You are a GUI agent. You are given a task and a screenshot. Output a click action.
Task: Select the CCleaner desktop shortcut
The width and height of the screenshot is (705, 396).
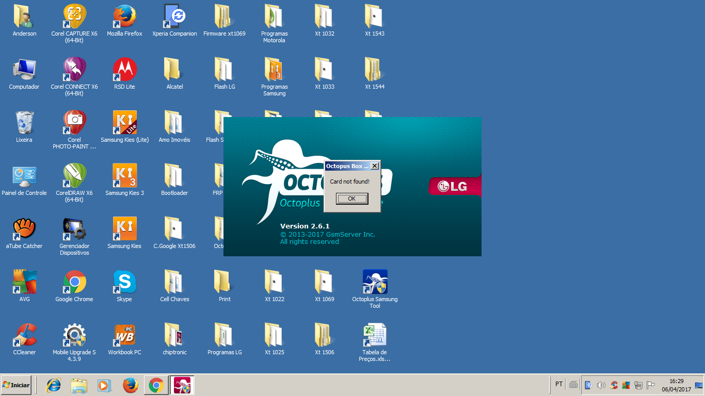24,339
